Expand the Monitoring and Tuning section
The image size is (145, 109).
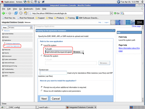(x=3, y=66)
